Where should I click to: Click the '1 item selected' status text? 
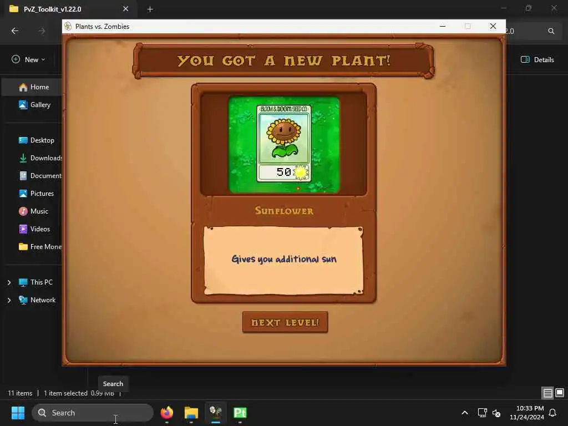(65, 393)
